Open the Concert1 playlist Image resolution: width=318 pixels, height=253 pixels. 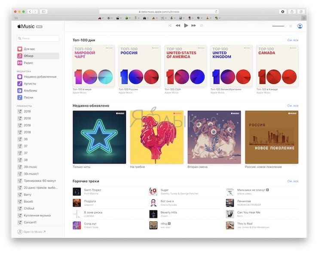click(38, 222)
